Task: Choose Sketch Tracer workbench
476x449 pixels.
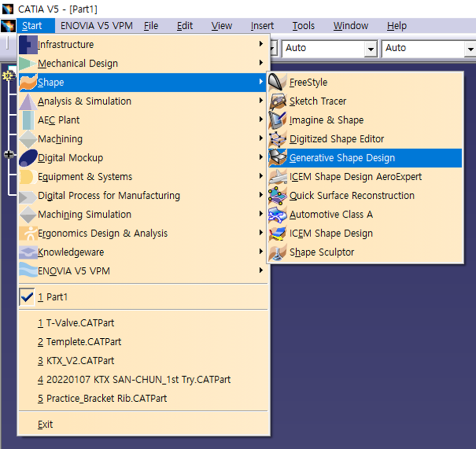Action: click(x=365, y=101)
